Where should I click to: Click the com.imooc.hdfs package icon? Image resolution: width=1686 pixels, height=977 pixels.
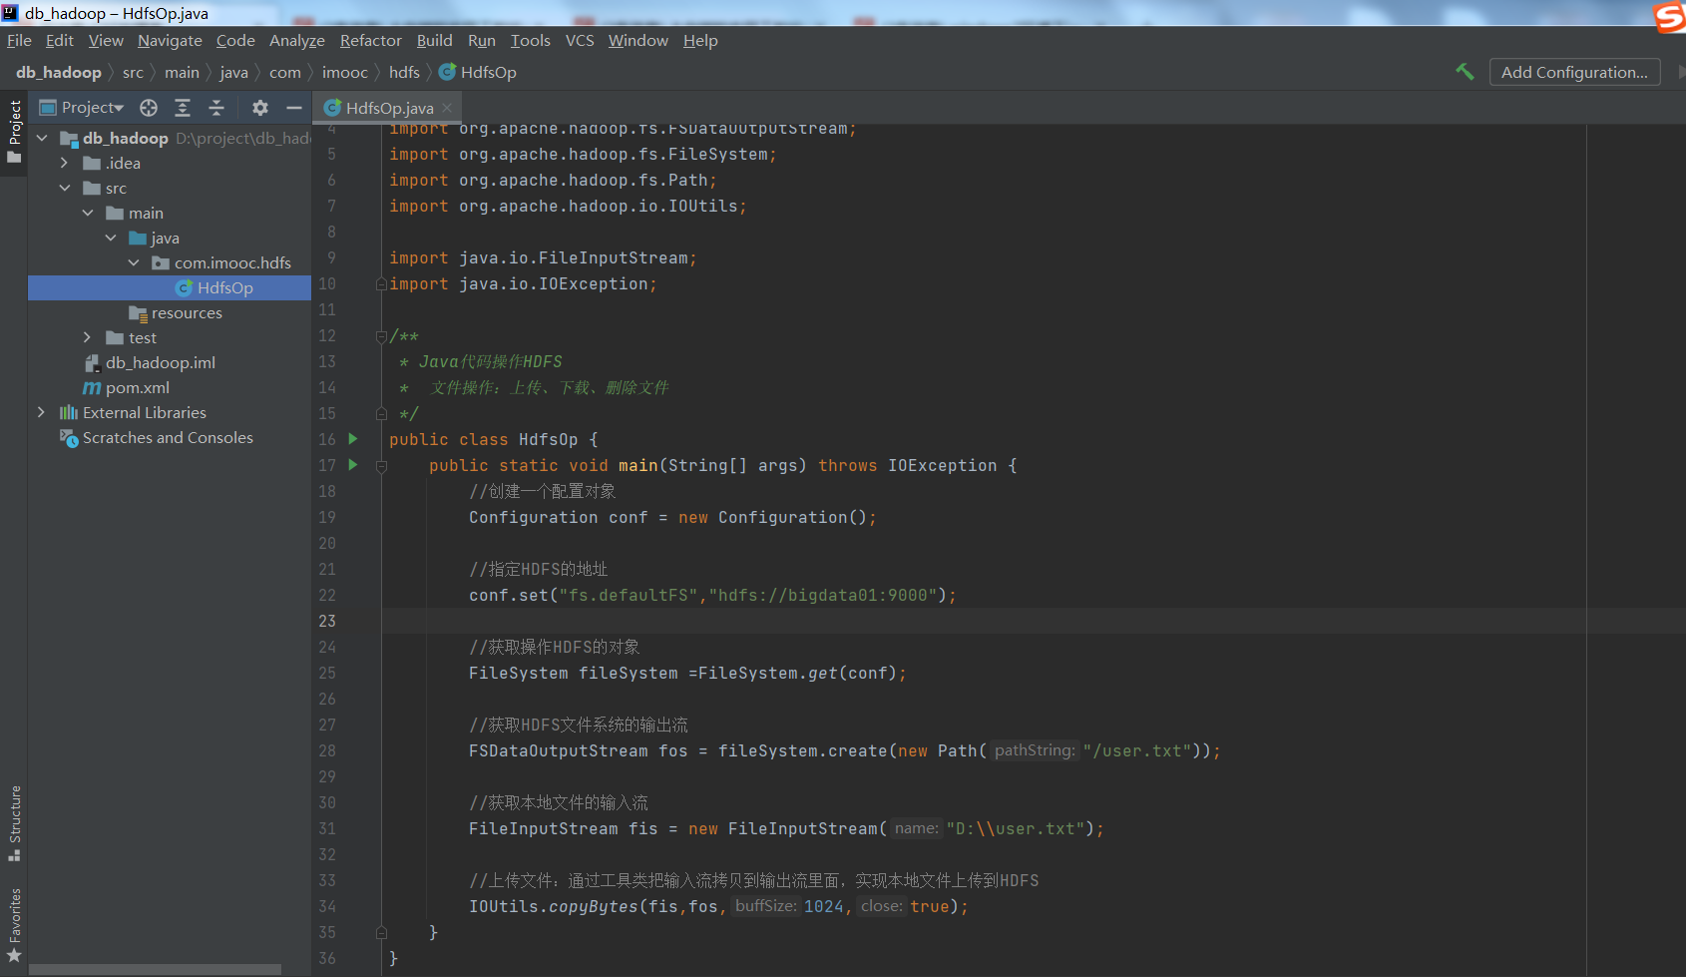tap(161, 263)
